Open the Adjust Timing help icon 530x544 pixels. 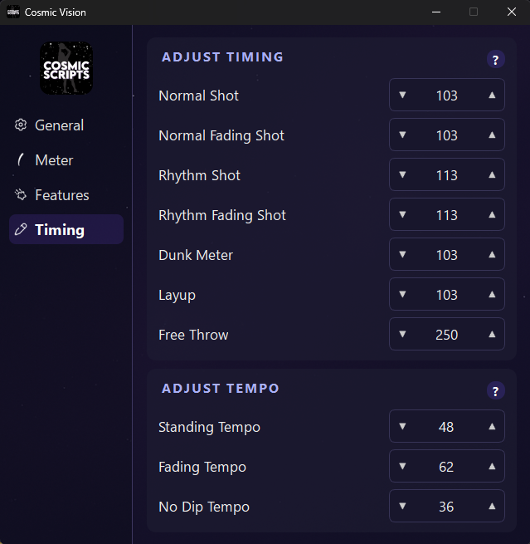pos(495,59)
